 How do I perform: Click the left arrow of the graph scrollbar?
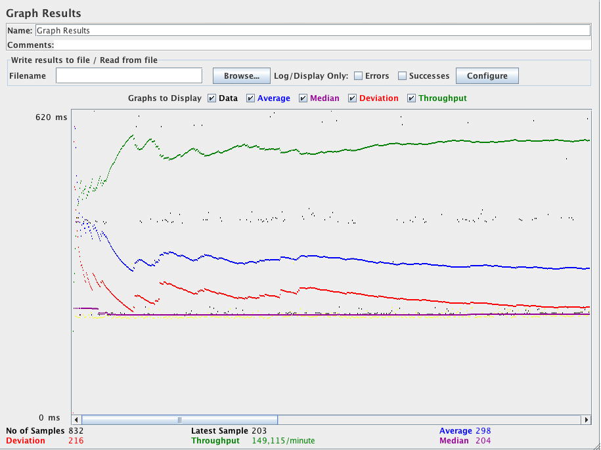tap(76, 419)
